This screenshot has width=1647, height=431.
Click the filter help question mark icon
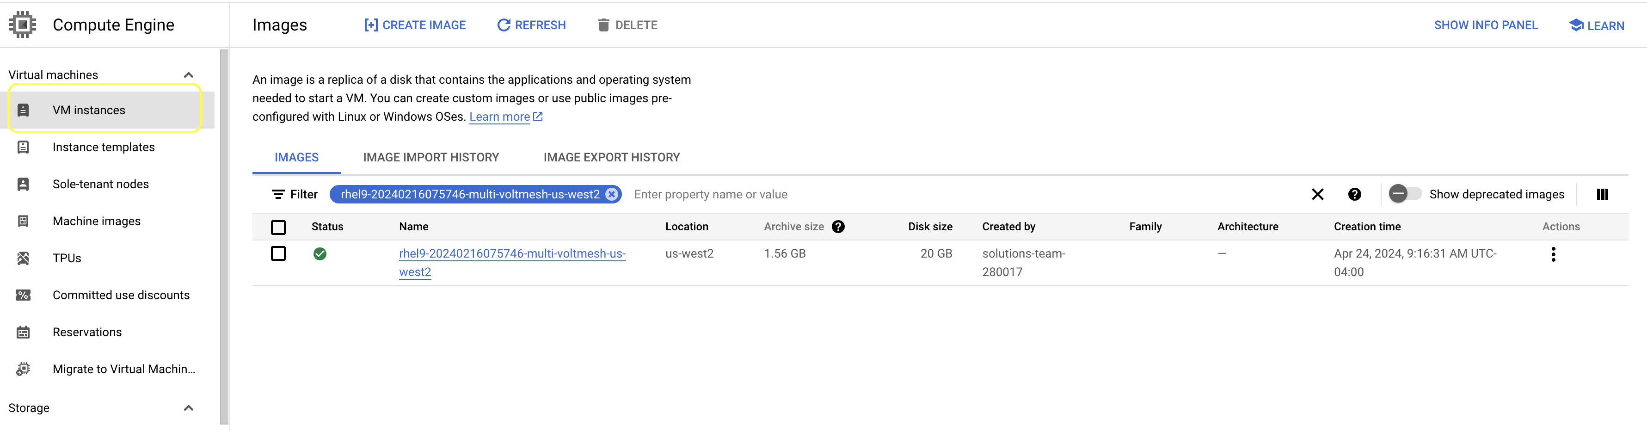(1354, 194)
